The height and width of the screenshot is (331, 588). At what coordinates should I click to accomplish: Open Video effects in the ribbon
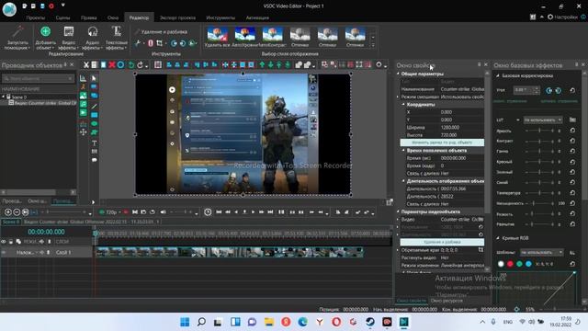click(x=69, y=37)
